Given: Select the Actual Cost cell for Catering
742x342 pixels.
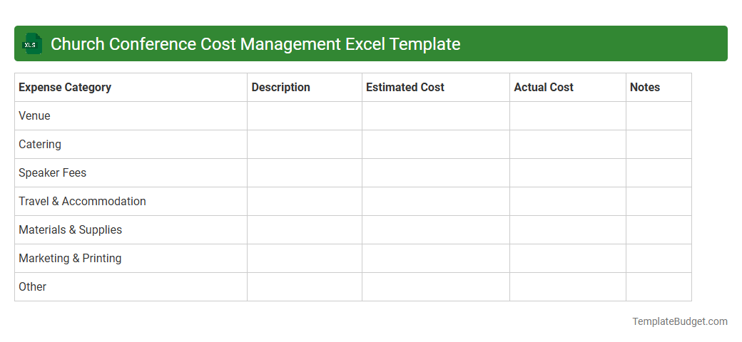Looking at the screenshot, I should point(568,145).
